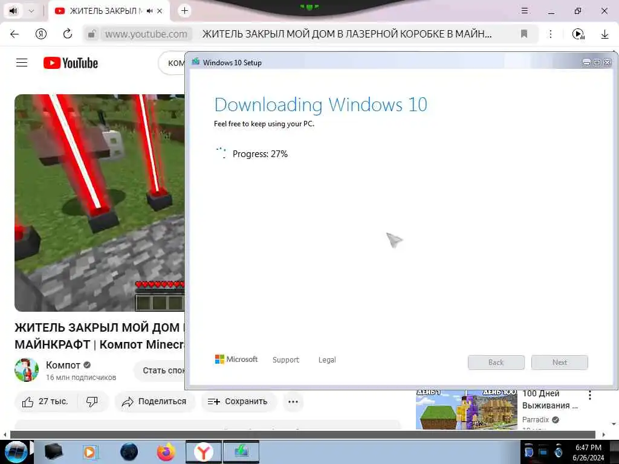Go to YouTube home via logo
The image size is (619, 464).
coord(71,63)
